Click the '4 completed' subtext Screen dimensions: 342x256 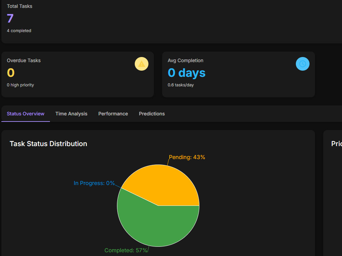tap(19, 31)
